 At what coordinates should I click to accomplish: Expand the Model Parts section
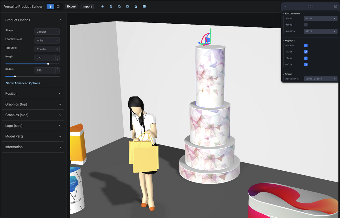tap(33, 136)
